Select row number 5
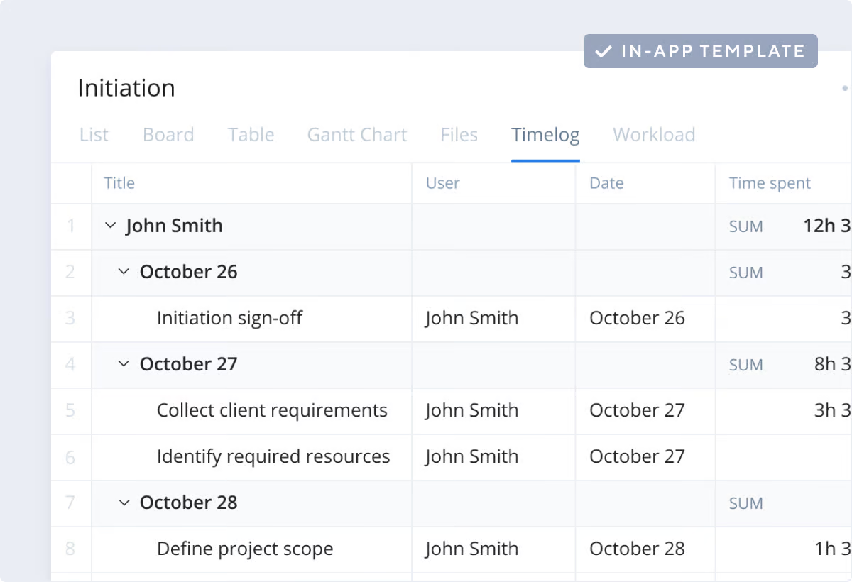Viewport: 852px width, 582px height. pyautogui.click(x=70, y=410)
